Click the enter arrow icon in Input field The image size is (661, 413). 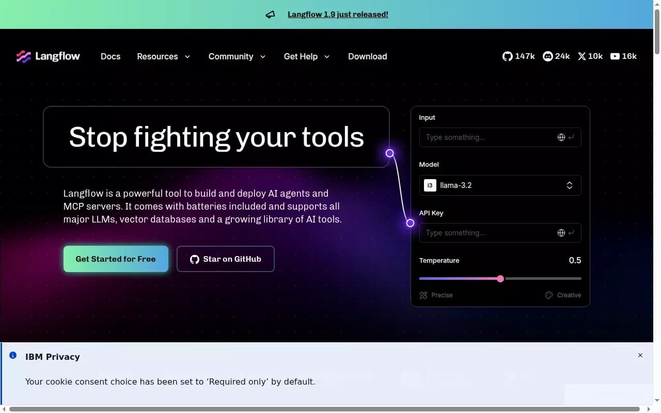[571, 137]
